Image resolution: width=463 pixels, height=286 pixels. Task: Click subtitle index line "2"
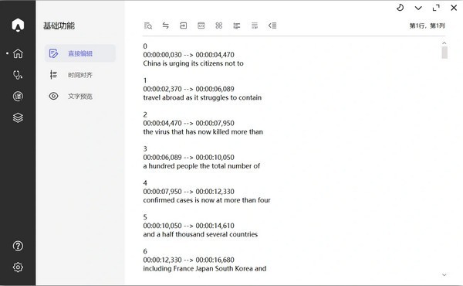pos(145,114)
